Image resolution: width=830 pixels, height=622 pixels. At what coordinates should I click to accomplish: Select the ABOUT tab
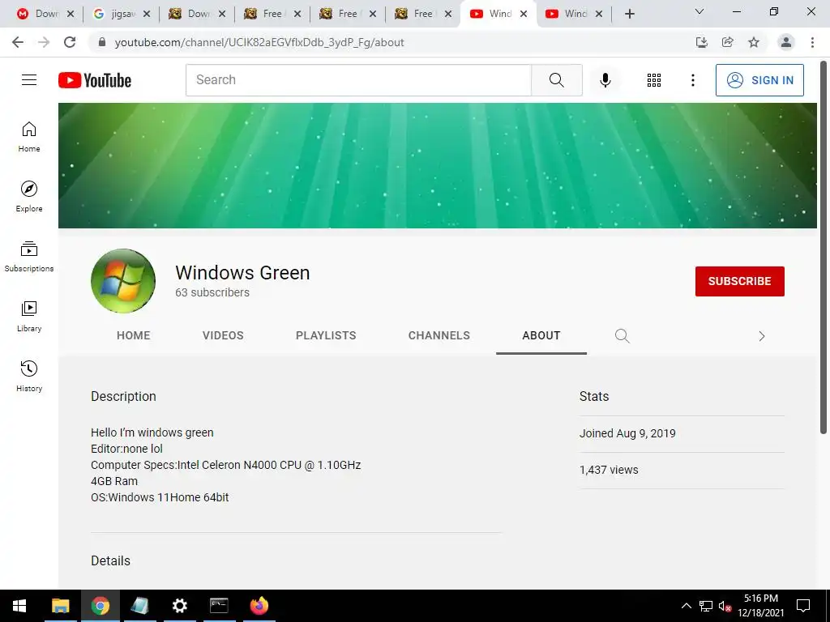coord(541,335)
